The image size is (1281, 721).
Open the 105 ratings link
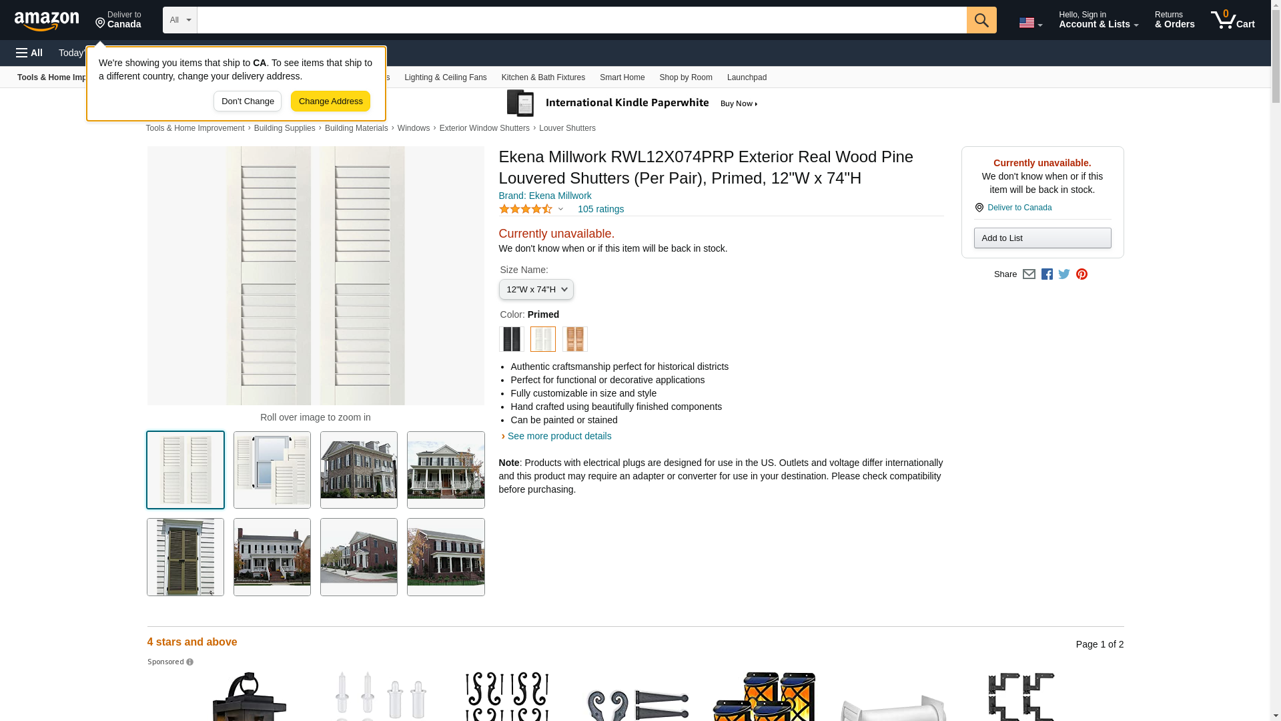(600, 209)
